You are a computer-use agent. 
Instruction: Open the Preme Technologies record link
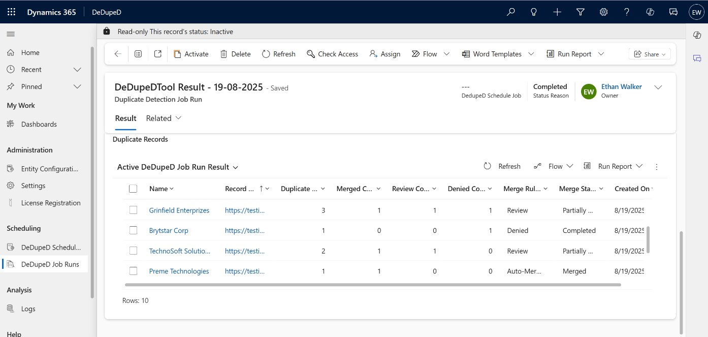(179, 271)
